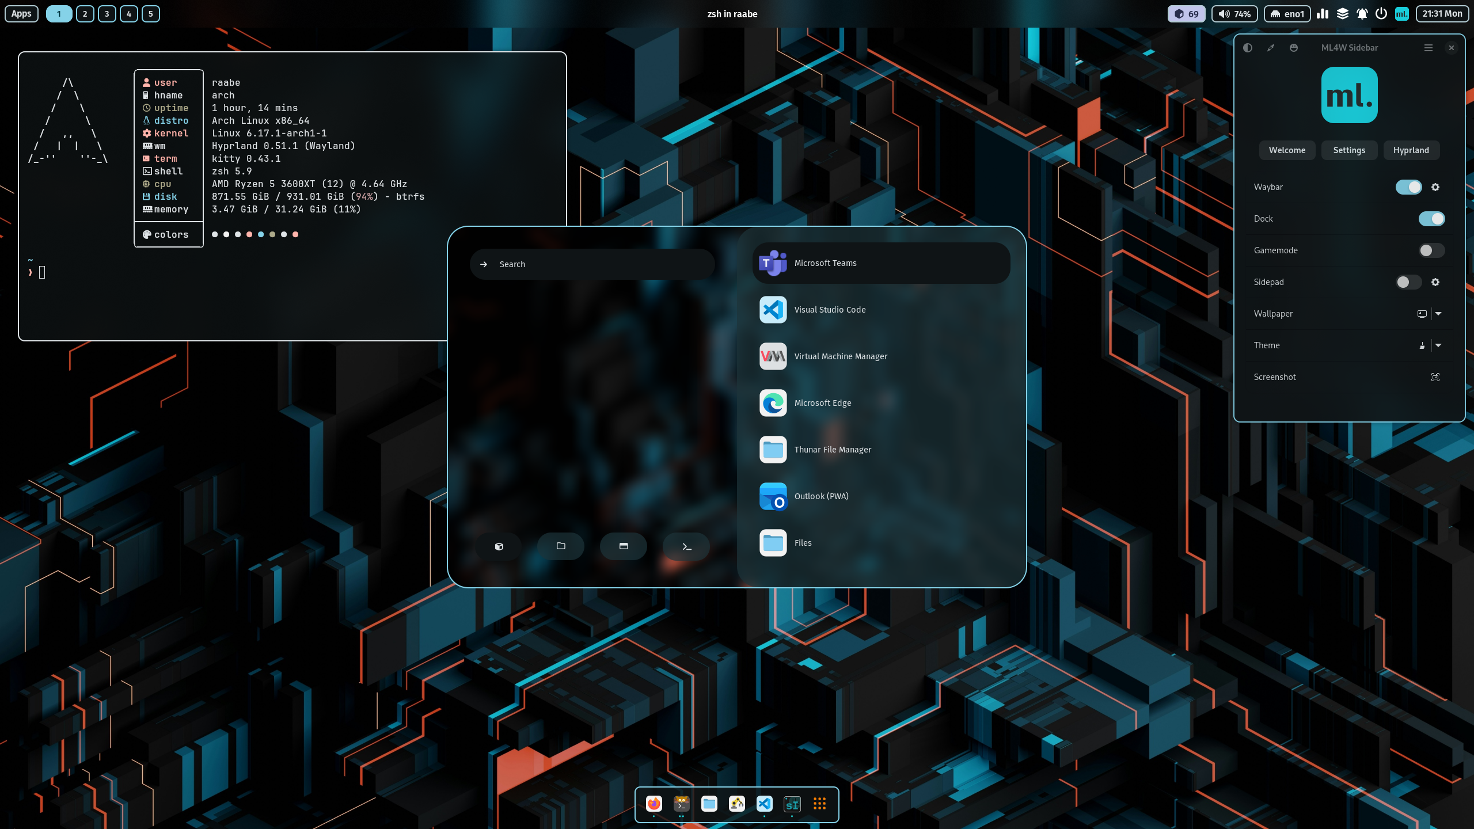Turn off the Dock switch
Screen dimensions: 1474x829
(x=1431, y=219)
